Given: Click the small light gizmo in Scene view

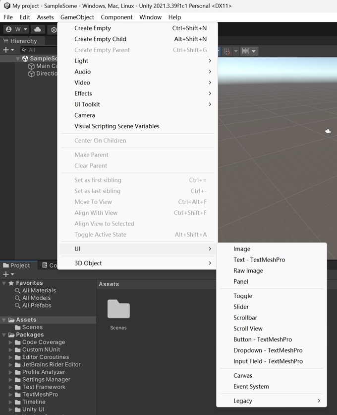Looking at the screenshot, I should pyautogui.click(x=328, y=131).
